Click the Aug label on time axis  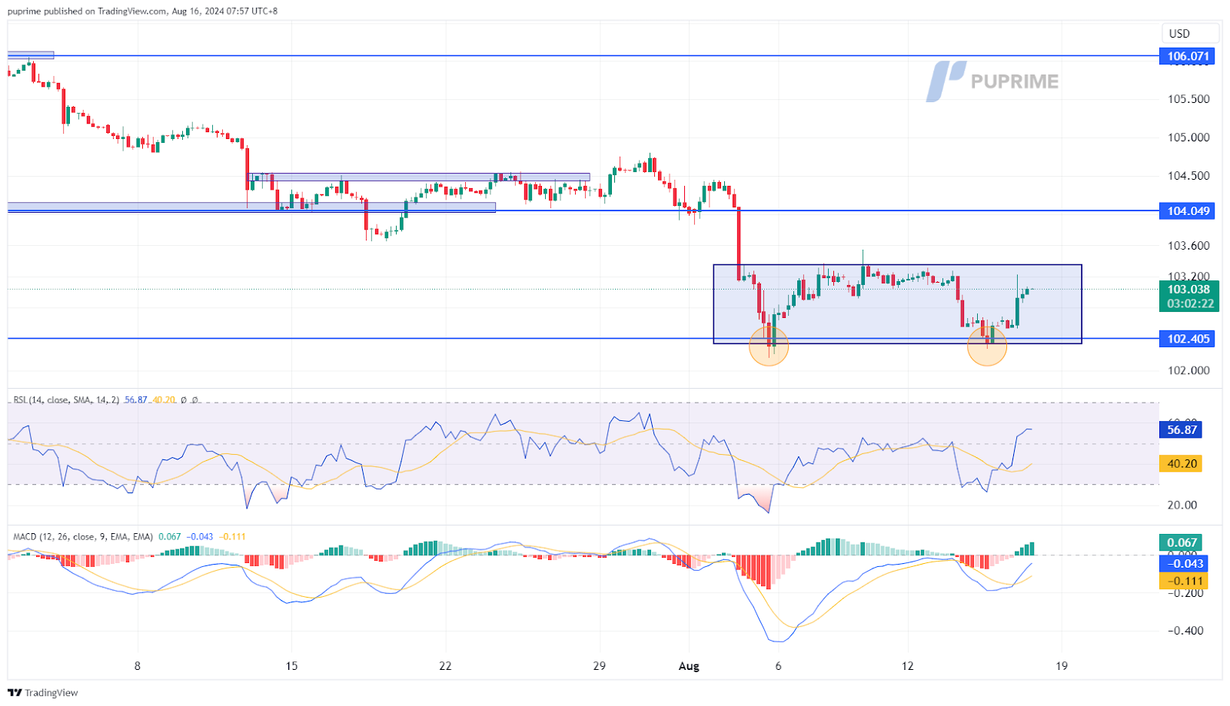(x=689, y=666)
